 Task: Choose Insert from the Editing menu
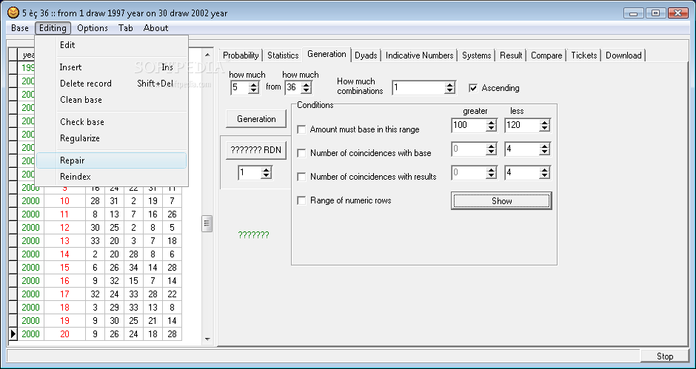click(111, 67)
